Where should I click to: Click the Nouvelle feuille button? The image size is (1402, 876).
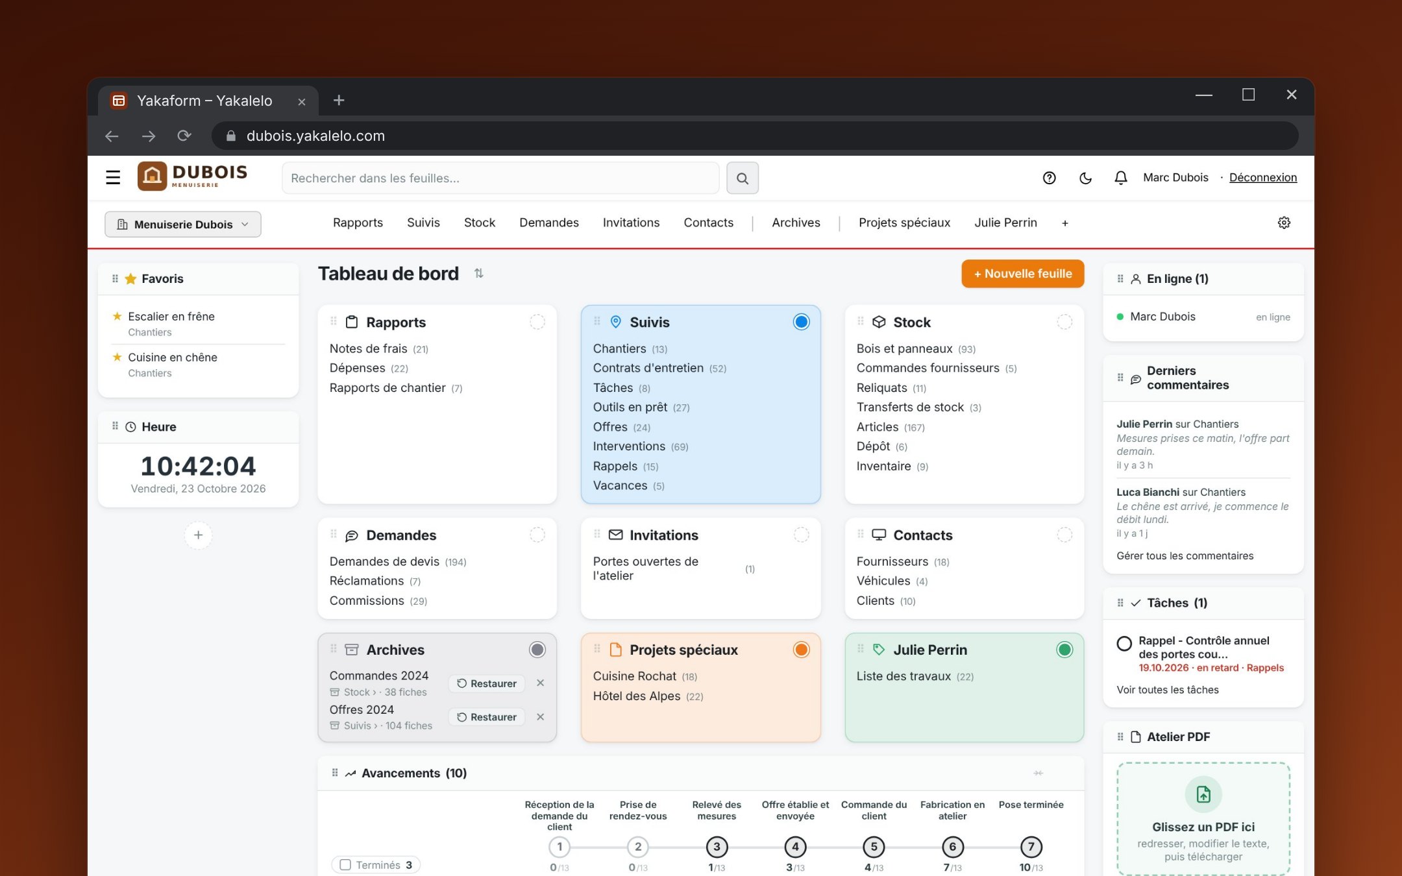pyautogui.click(x=1023, y=274)
